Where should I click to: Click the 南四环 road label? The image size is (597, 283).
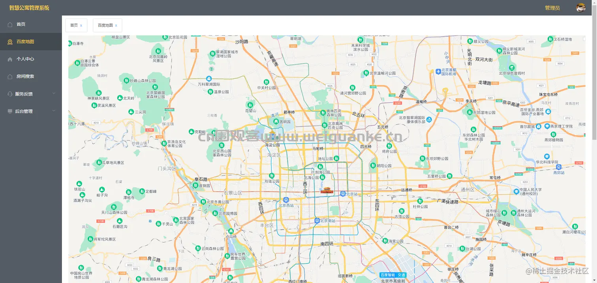327,244
